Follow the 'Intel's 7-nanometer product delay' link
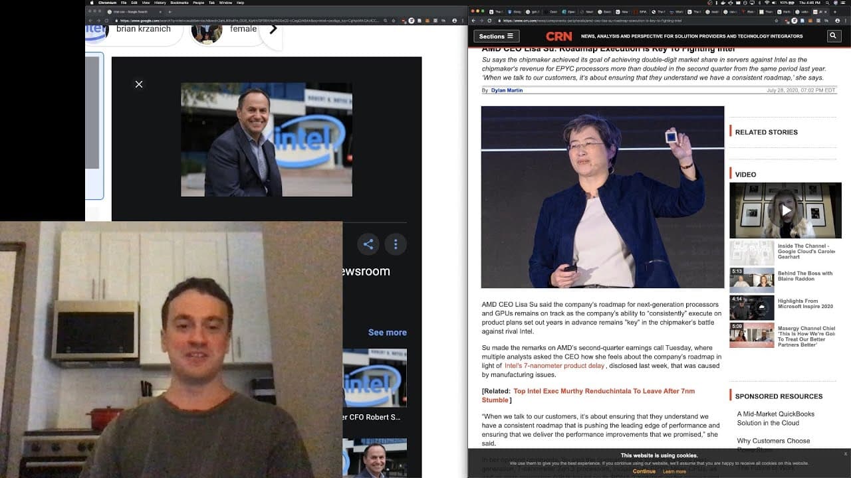851x478 pixels. click(x=554, y=365)
